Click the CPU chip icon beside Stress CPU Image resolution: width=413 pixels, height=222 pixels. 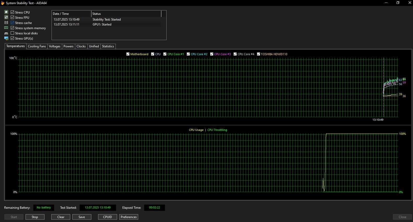pos(6,12)
